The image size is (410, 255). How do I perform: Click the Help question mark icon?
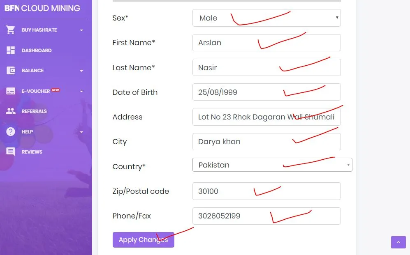(10, 131)
